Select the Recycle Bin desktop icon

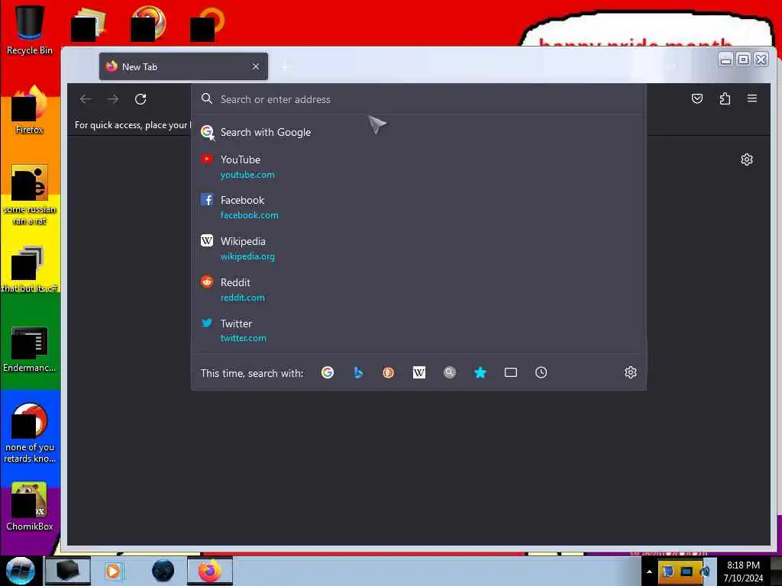coord(30,30)
